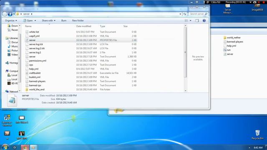This screenshot has width=267, height=150.
Task: Click the server breadcrumb in the address bar
Action: pos(26,14)
